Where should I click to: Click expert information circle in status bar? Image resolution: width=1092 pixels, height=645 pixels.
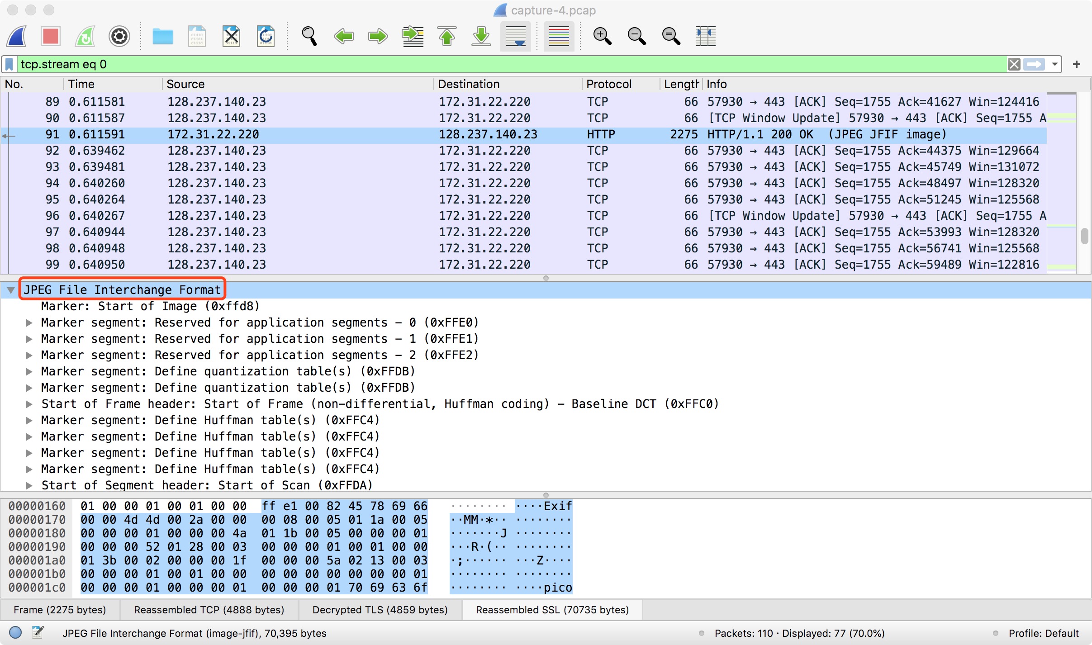[x=15, y=633]
